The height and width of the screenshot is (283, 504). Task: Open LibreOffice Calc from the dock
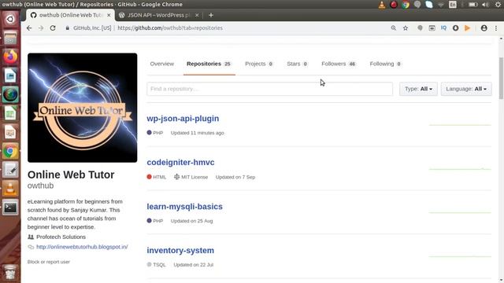click(10, 113)
